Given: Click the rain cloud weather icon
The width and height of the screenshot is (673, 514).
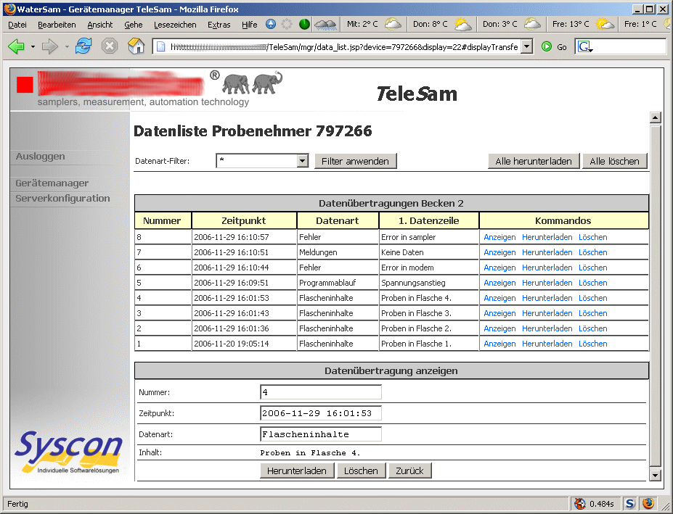Looking at the screenshot, I should [x=325, y=25].
